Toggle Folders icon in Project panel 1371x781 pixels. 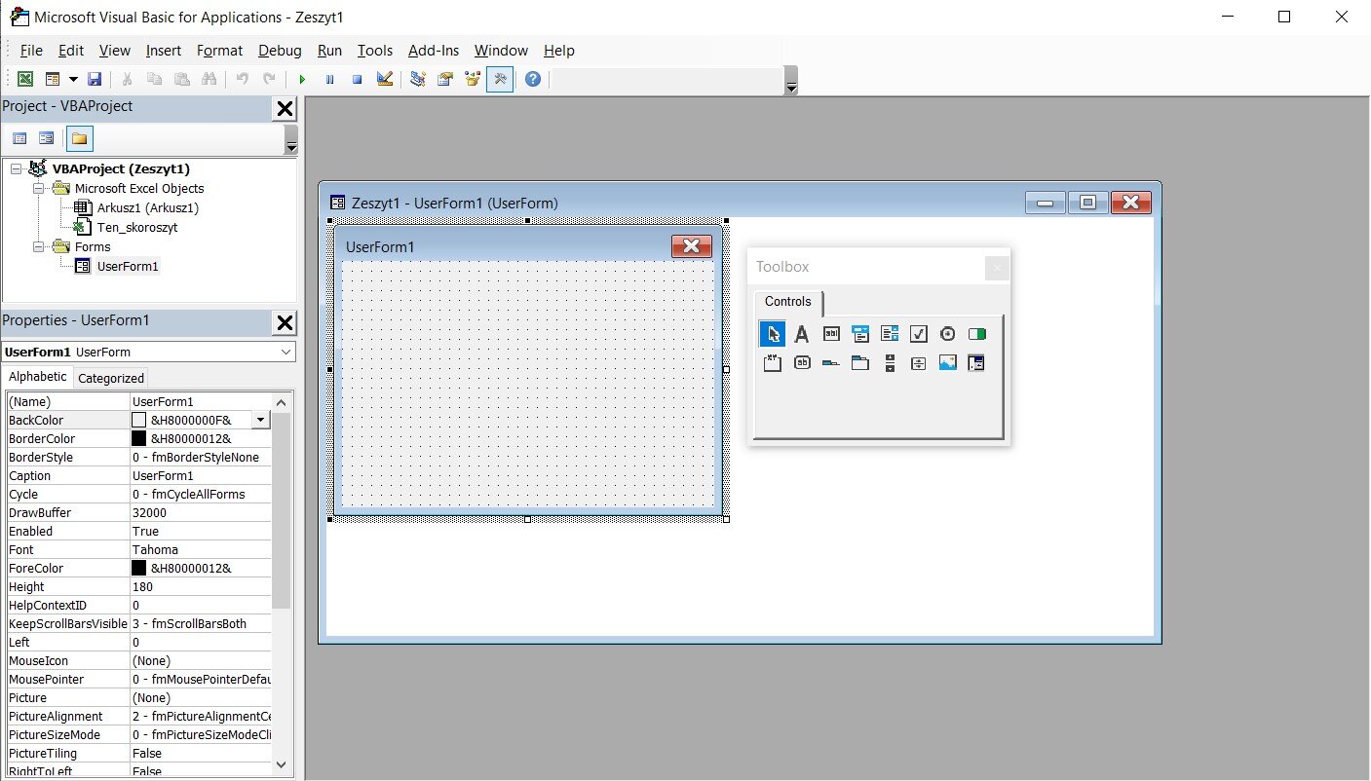(x=79, y=138)
